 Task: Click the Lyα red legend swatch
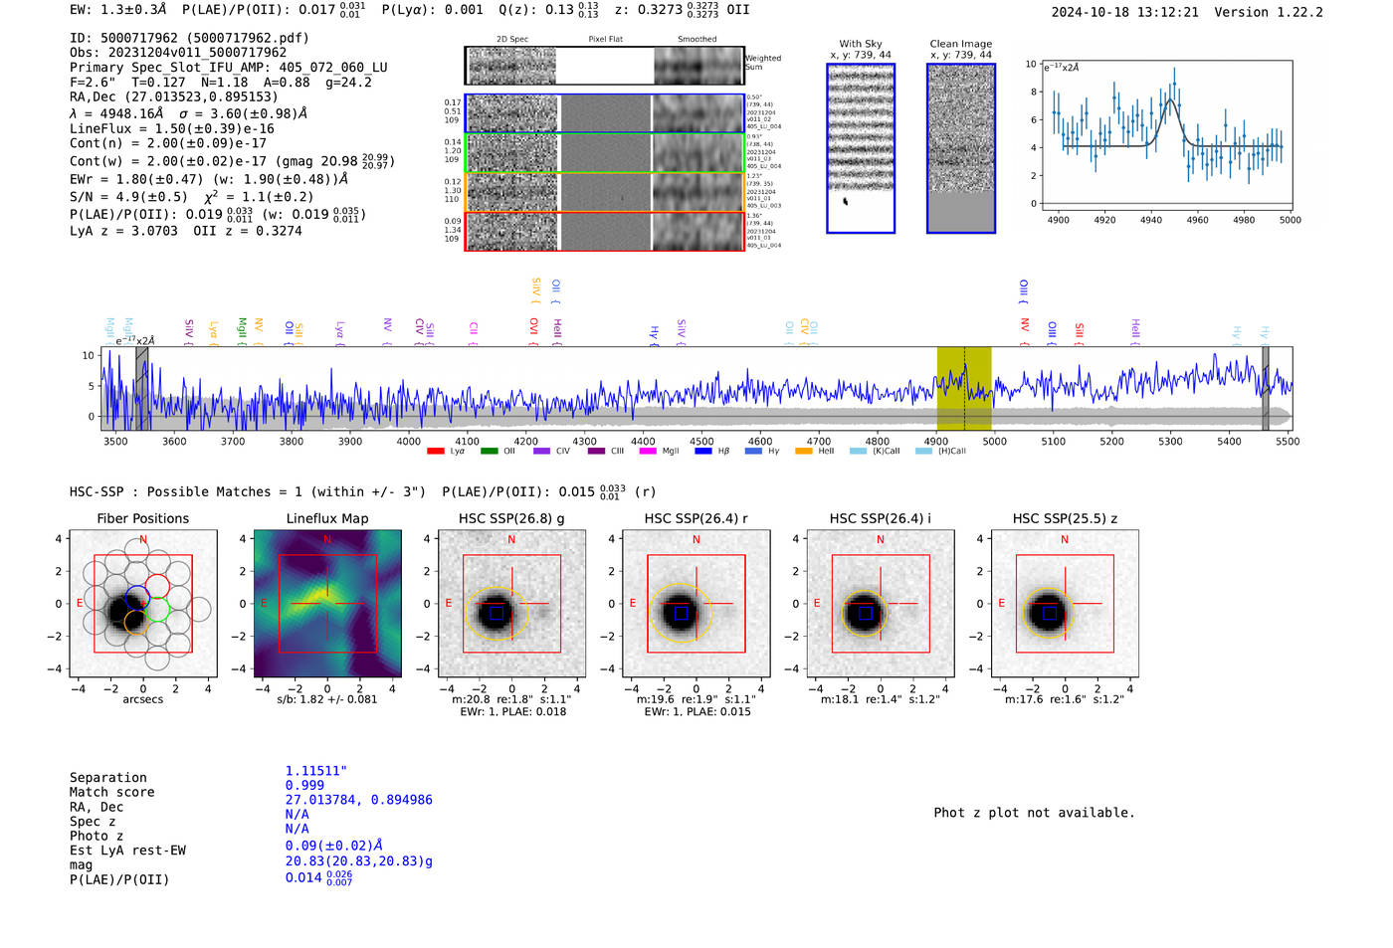click(435, 451)
